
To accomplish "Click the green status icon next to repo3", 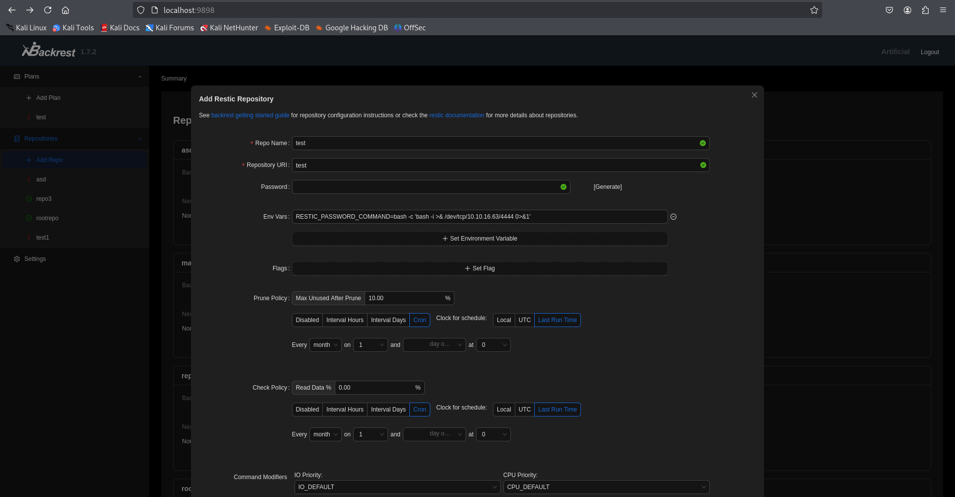I will click(29, 199).
